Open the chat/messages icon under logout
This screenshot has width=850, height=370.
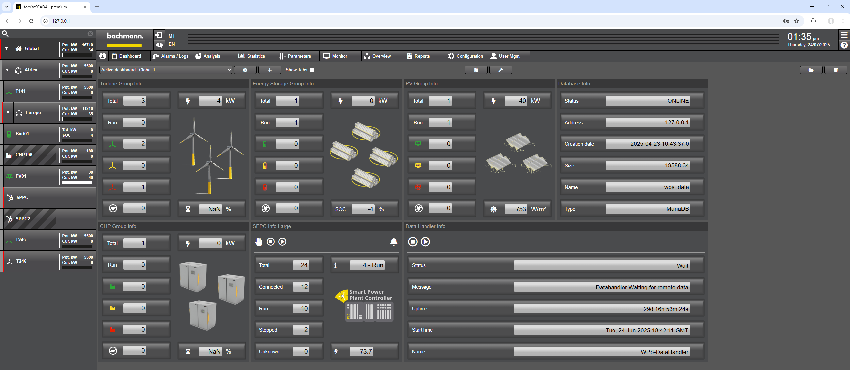159,45
